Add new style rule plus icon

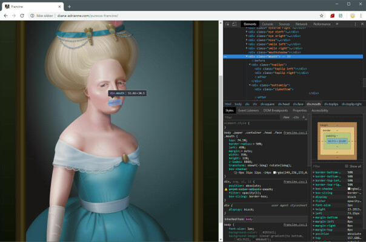point(304,117)
